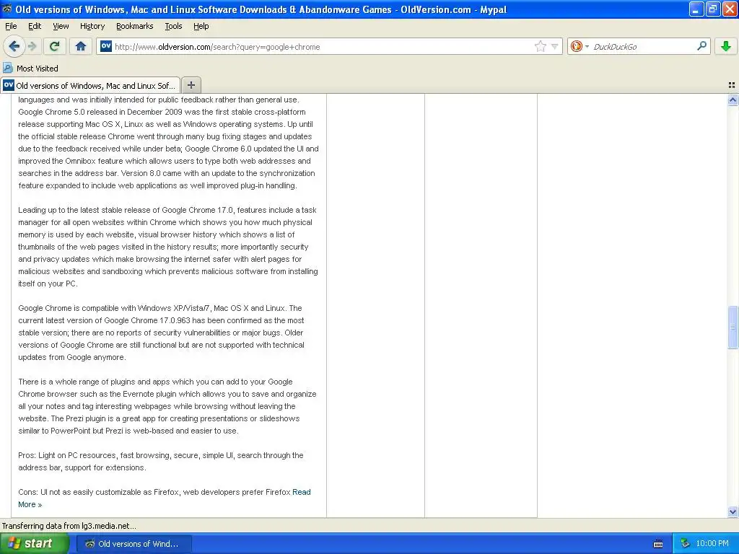Click the Mypal taskbar button

(134, 544)
